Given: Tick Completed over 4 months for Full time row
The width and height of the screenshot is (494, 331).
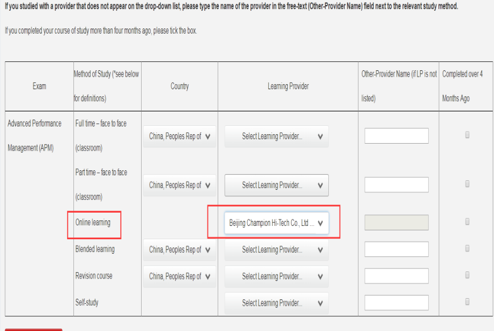Looking at the screenshot, I should point(467,135).
